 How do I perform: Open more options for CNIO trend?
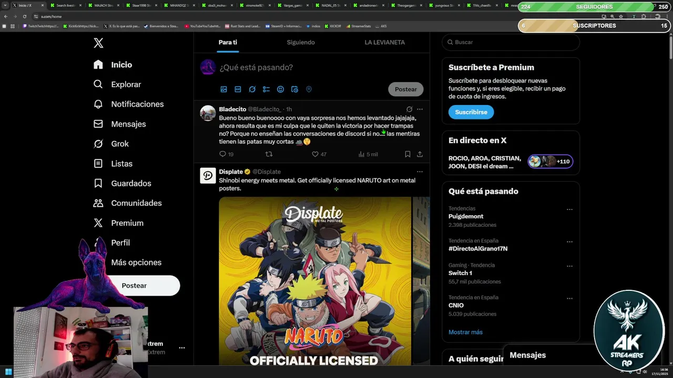(x=569, y=298)
